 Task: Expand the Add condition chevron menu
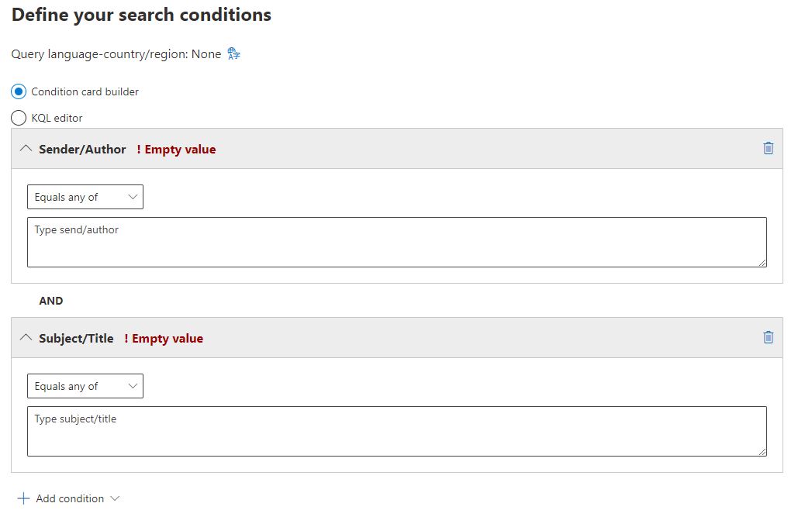(x=115, y=498)
